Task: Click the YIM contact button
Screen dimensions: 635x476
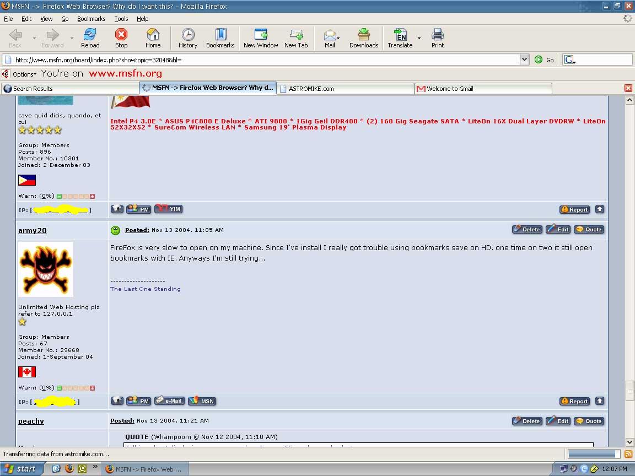Action: click(x=169, y=209)
